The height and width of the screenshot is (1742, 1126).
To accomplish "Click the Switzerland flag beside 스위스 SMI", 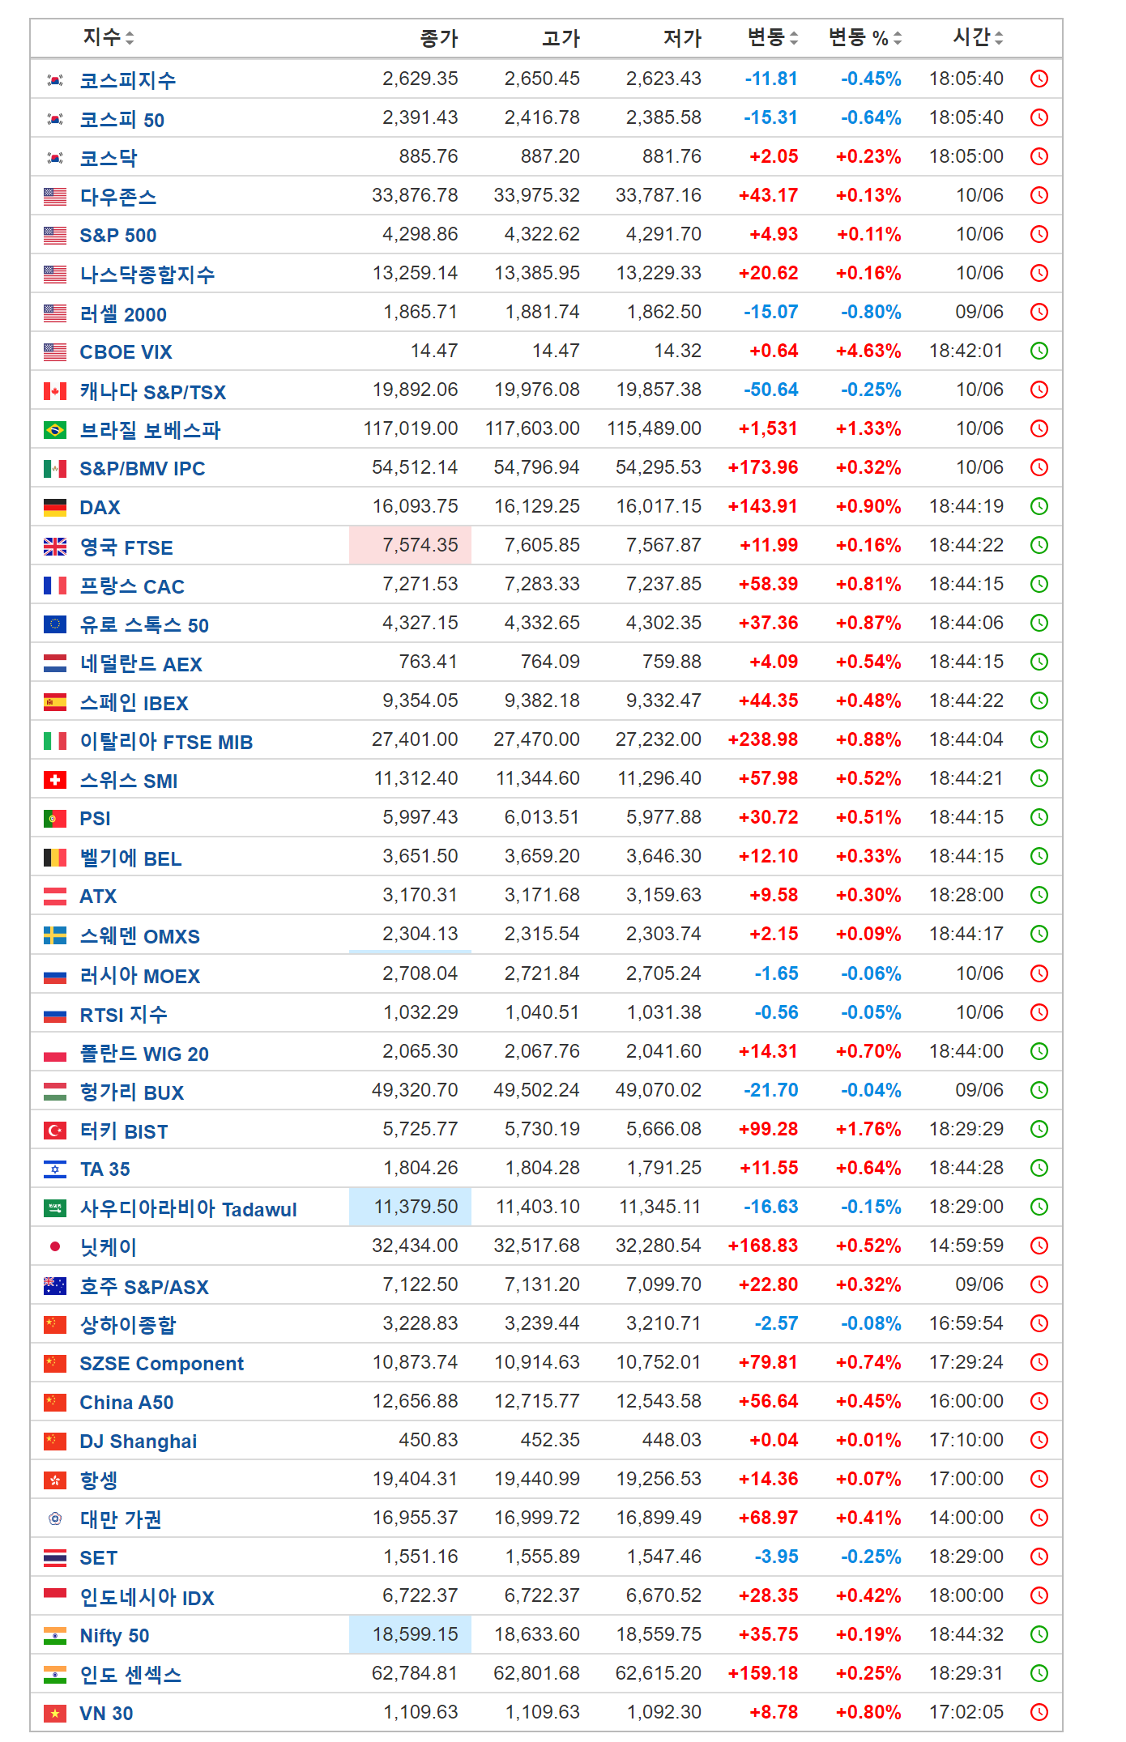I will 55,780.
